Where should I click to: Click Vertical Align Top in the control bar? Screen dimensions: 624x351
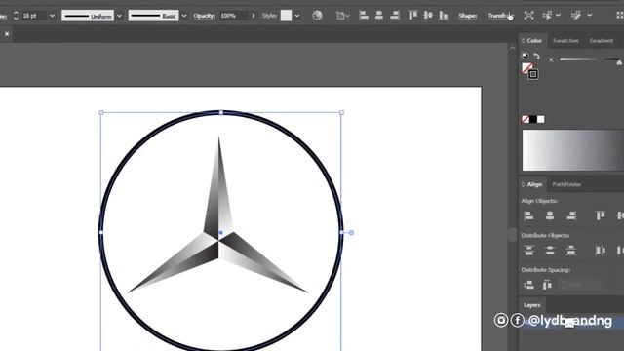[412, 16]
